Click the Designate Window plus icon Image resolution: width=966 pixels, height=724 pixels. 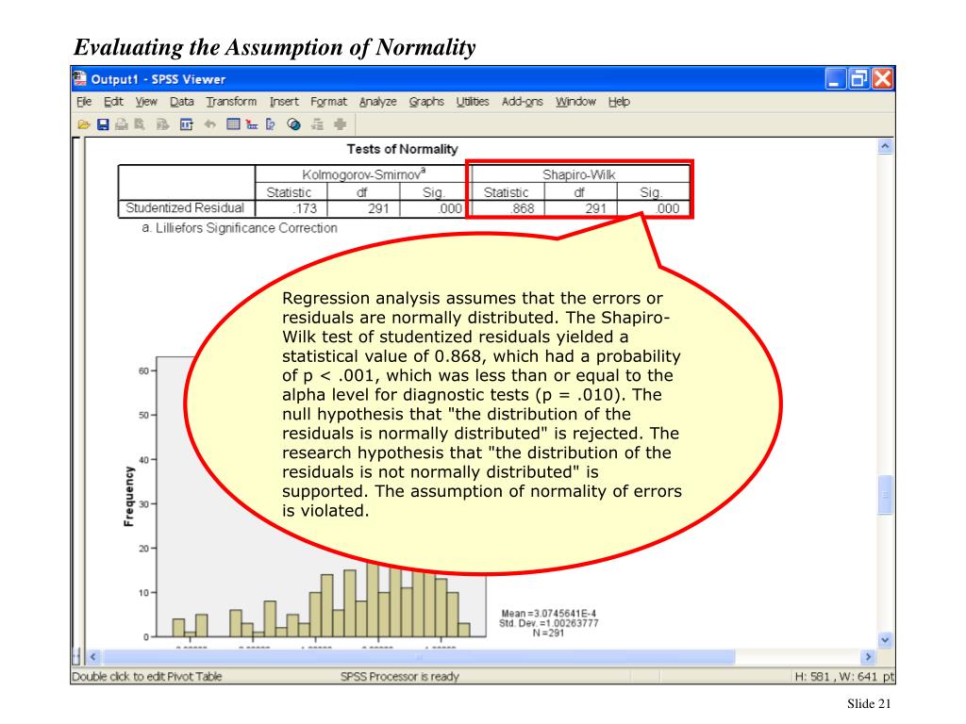tap(340, 125)
